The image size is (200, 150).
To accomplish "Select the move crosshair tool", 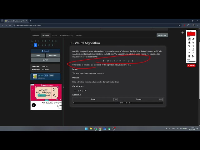I will [193, 46].
